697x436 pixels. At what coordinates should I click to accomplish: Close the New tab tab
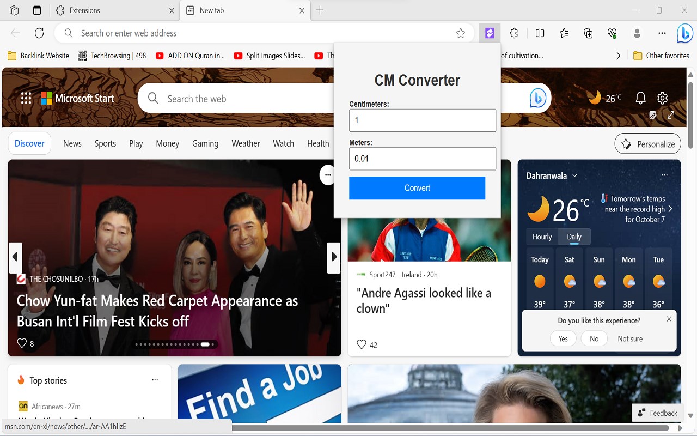(302, 10)
